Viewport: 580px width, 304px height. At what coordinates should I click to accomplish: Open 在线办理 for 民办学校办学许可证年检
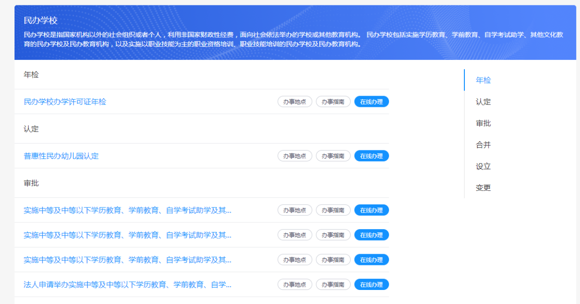pyautogui.click(x=371, y=101)
